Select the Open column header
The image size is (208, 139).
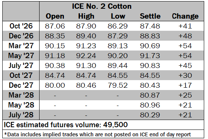(55, 16)
